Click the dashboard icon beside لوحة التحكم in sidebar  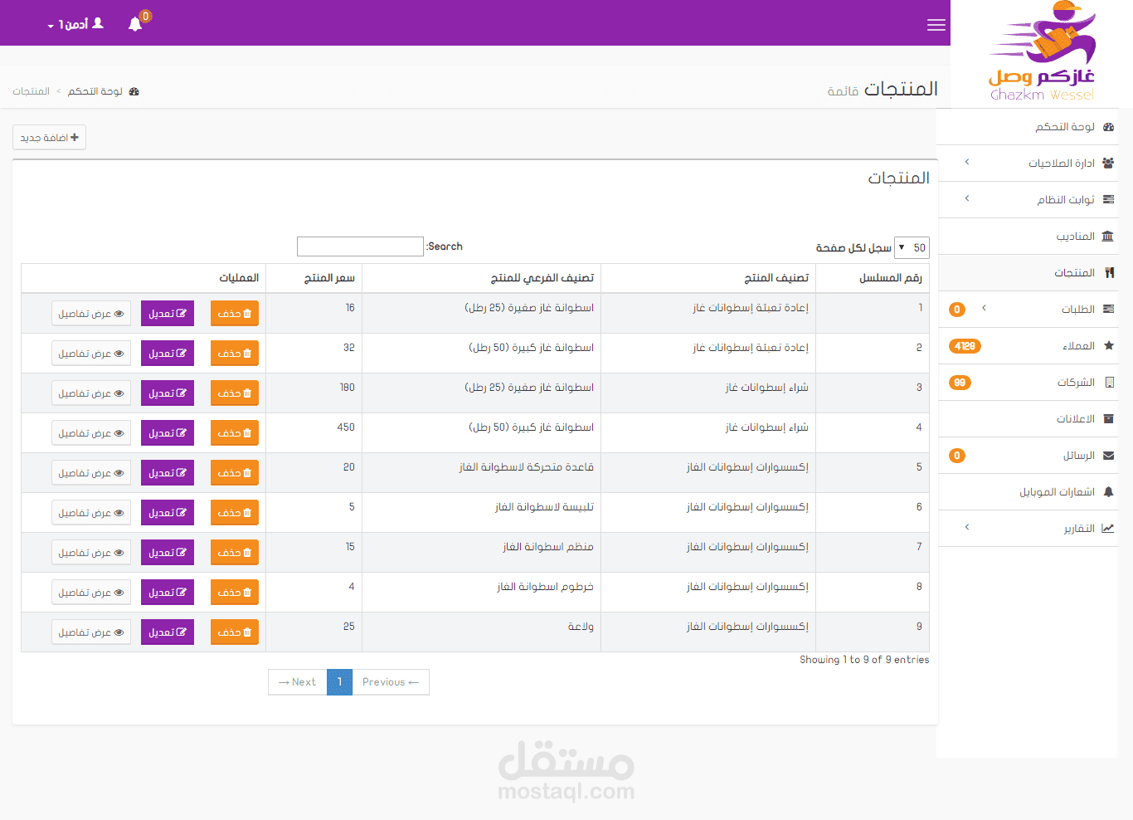tap(1109, 127)
